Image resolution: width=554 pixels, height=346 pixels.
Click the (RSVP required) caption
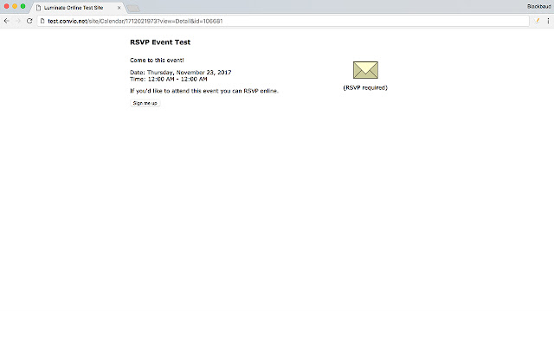coord(365,87)
